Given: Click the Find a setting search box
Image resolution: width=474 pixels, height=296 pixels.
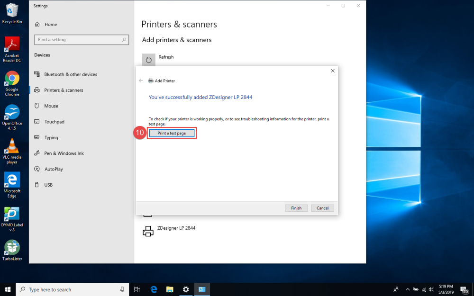Looking at the screenshot, I should (82, 40).
